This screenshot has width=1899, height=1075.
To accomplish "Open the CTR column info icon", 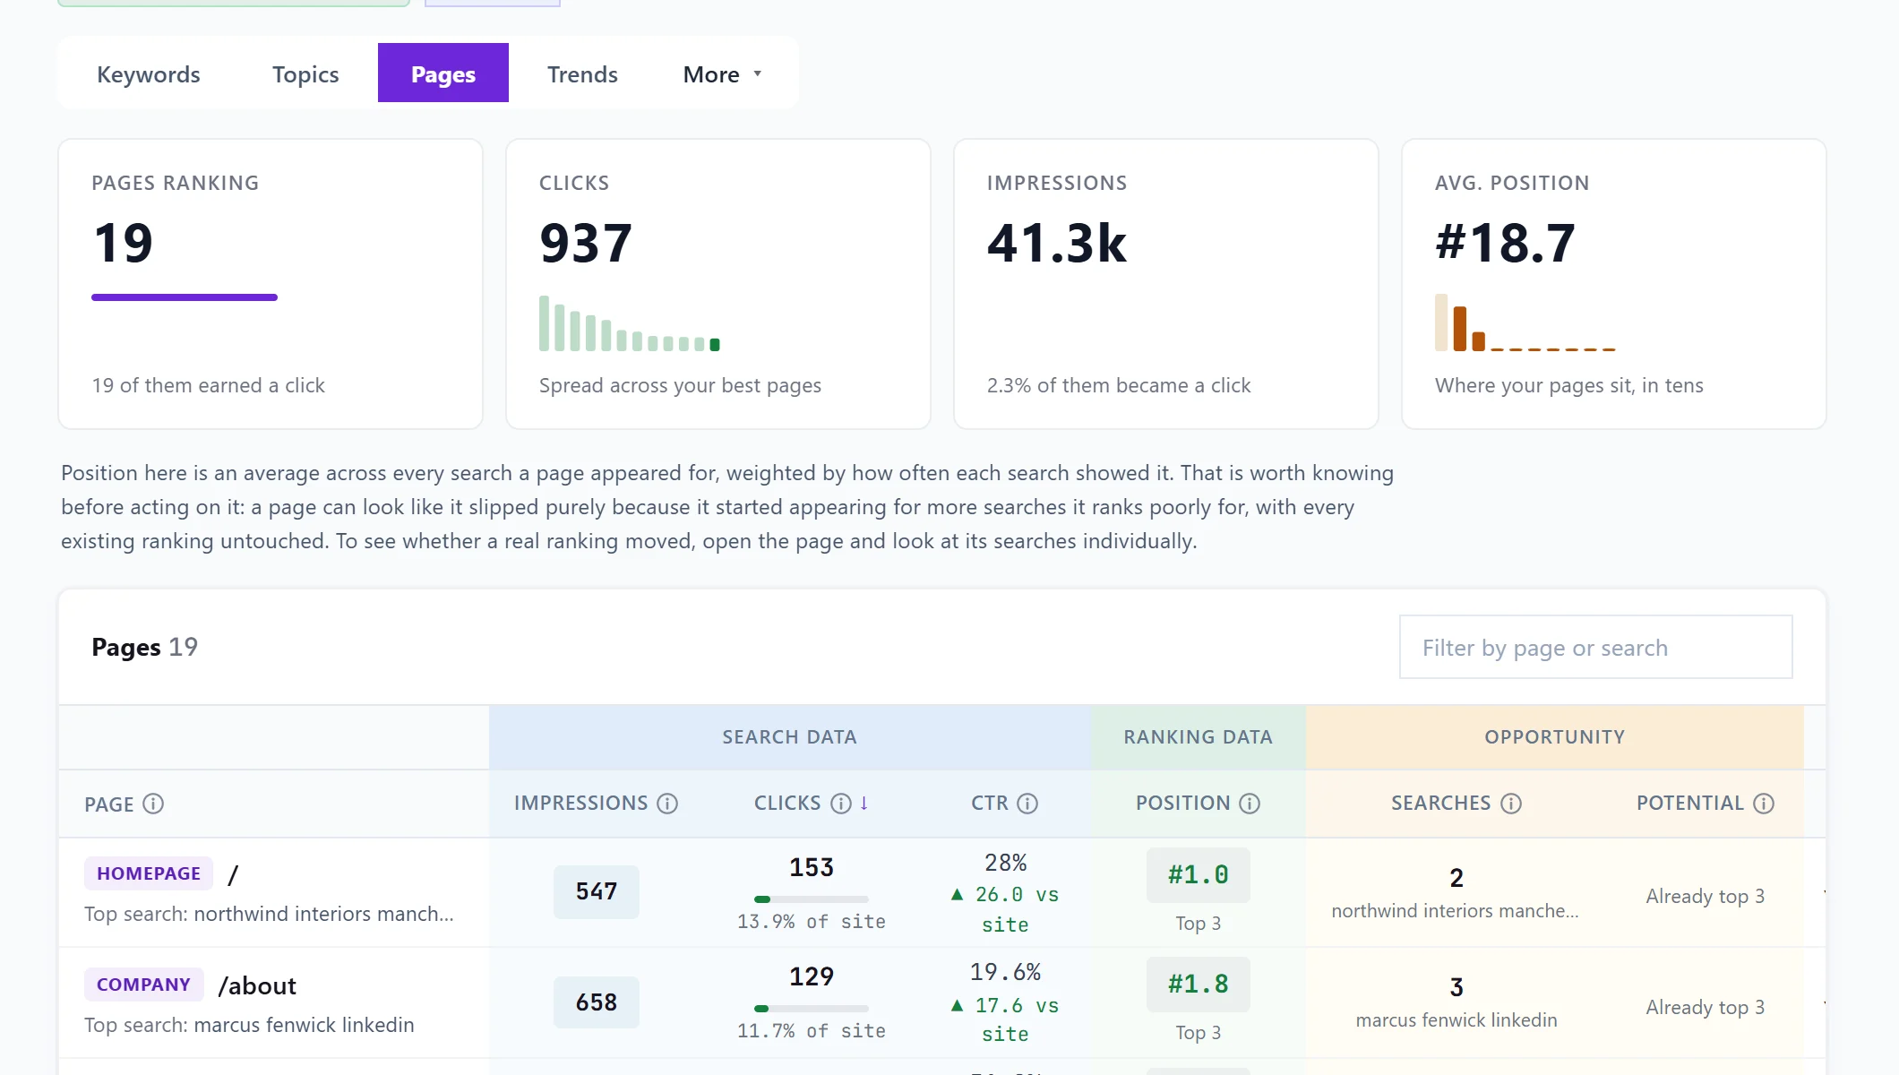I will 1027,804.
